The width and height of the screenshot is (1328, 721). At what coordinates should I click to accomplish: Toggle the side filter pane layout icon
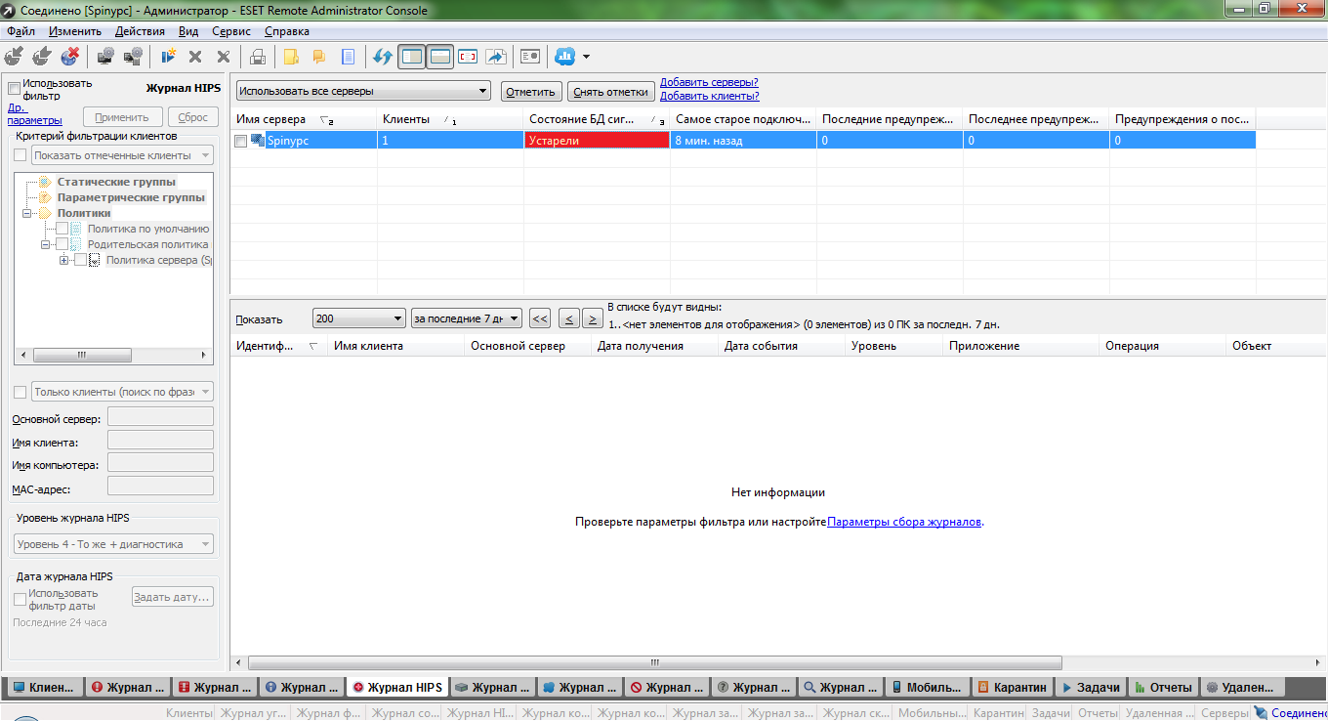412,57
